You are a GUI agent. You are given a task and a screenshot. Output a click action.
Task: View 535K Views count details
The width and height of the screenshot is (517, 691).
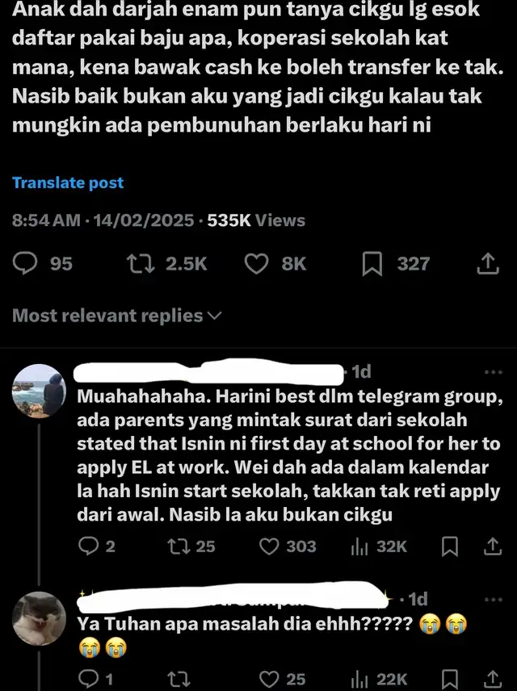256,220
